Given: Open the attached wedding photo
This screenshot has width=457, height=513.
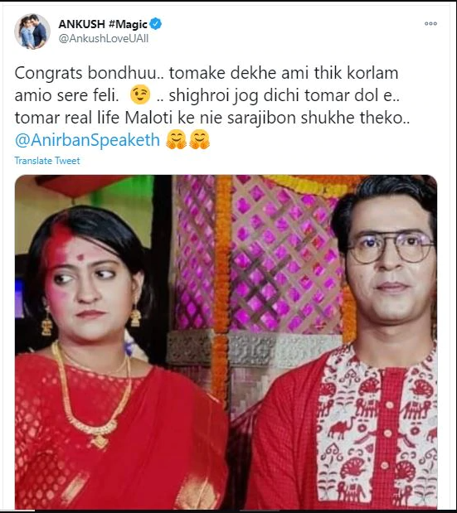Looking at the screenshot, I should coord(226,342).
